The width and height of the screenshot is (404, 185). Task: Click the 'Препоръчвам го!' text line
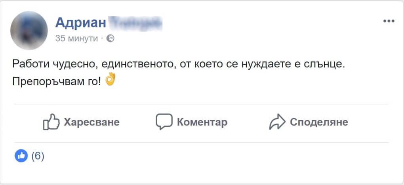57,82
